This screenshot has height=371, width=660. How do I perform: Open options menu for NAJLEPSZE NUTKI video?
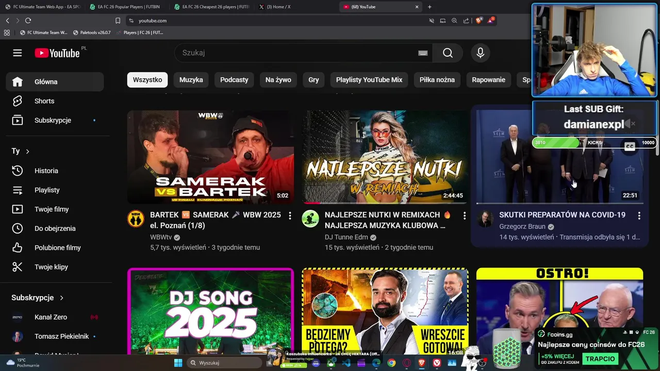[x=464, y=215]
